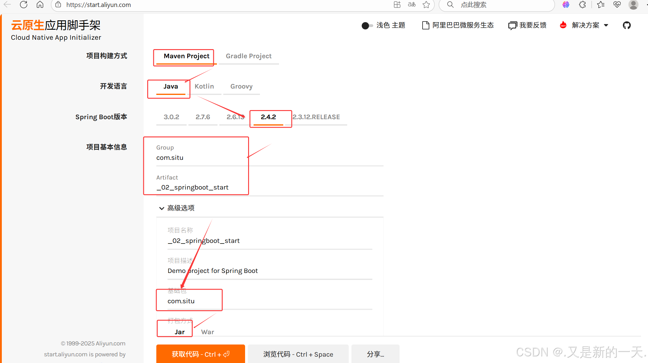
Task: Select Spring Boot version 2.4.2
Action: tap(268, 117)
